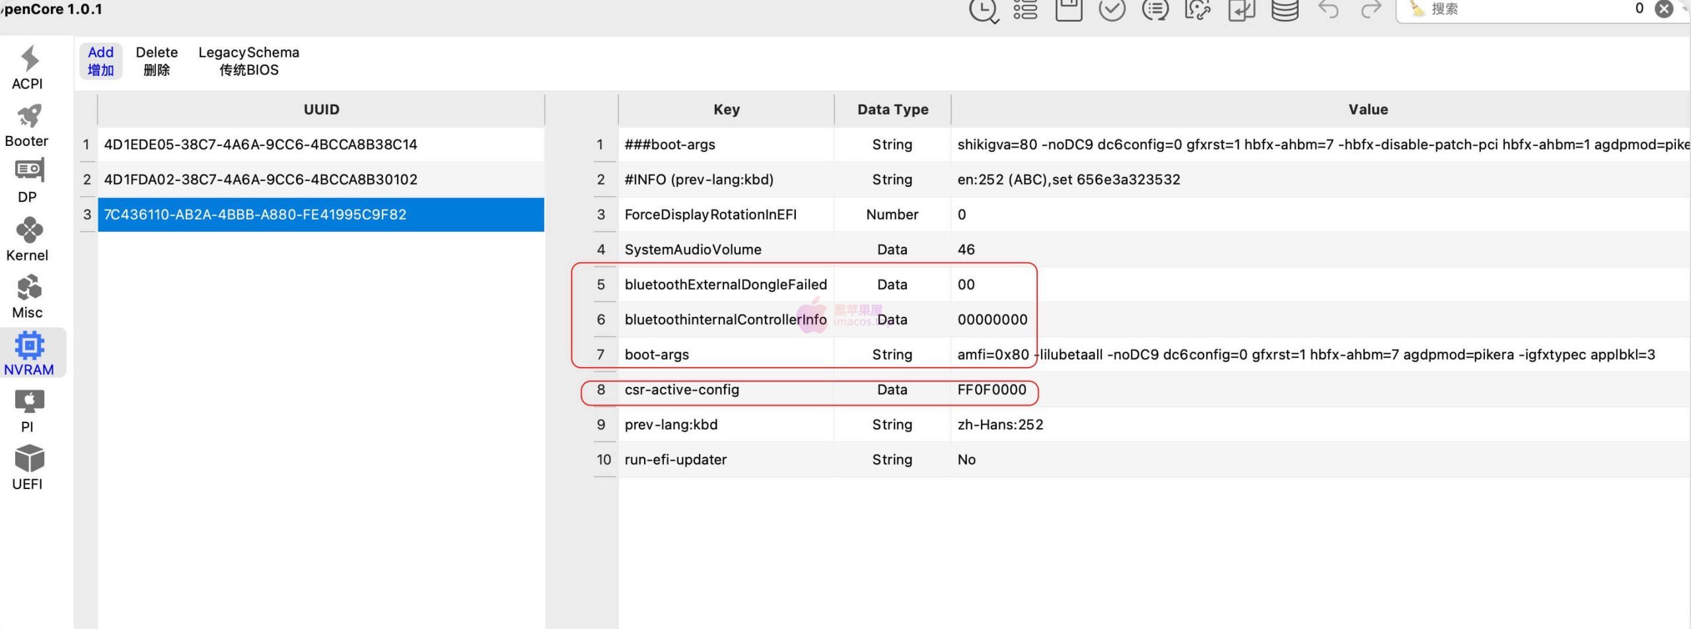Open the database toolbar icon

point(1285,9)
